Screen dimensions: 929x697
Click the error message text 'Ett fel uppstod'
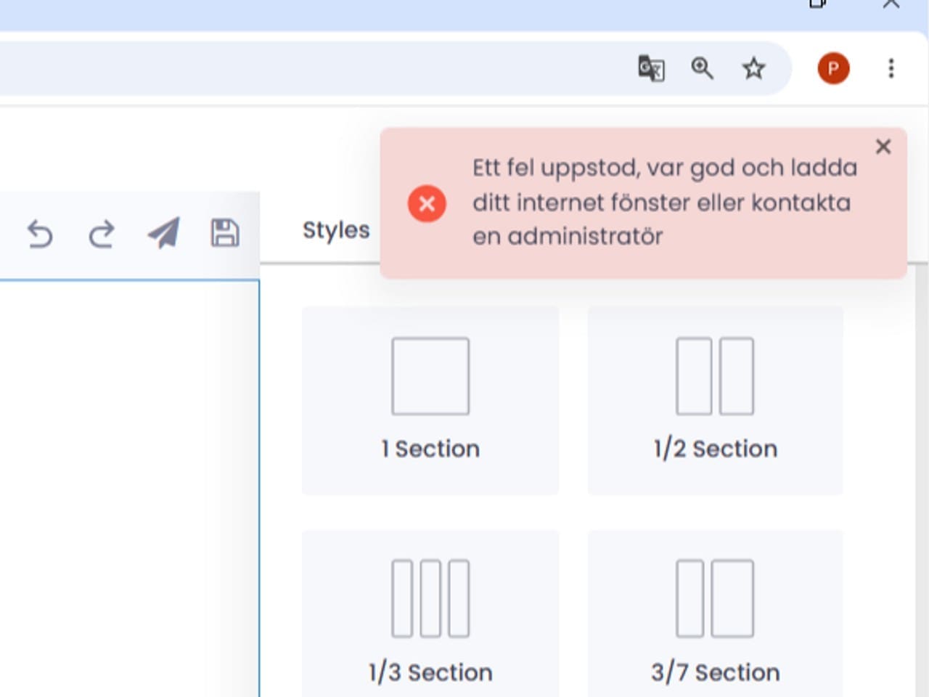556,168
